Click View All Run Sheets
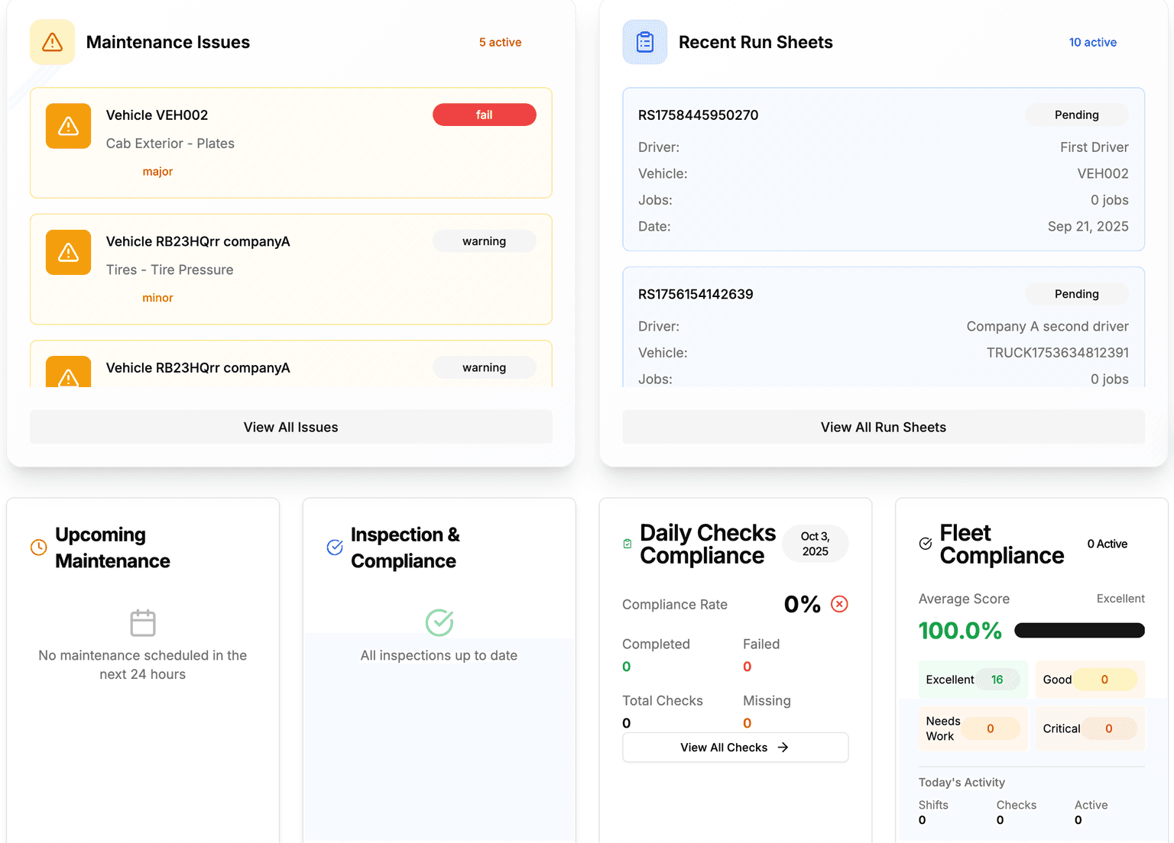Image resolution: width=1174 pixels, height=843 pixels. 883,427
